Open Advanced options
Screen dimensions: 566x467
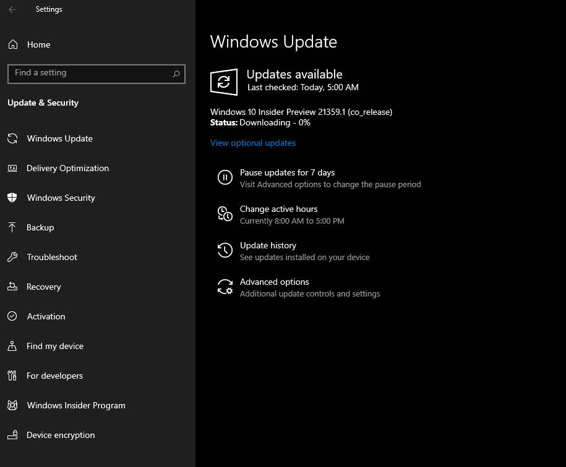click(274, 282)
